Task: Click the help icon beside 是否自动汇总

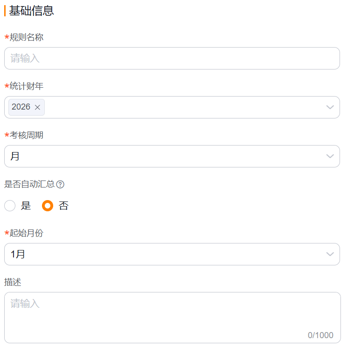Action: (x=60, y=184)
